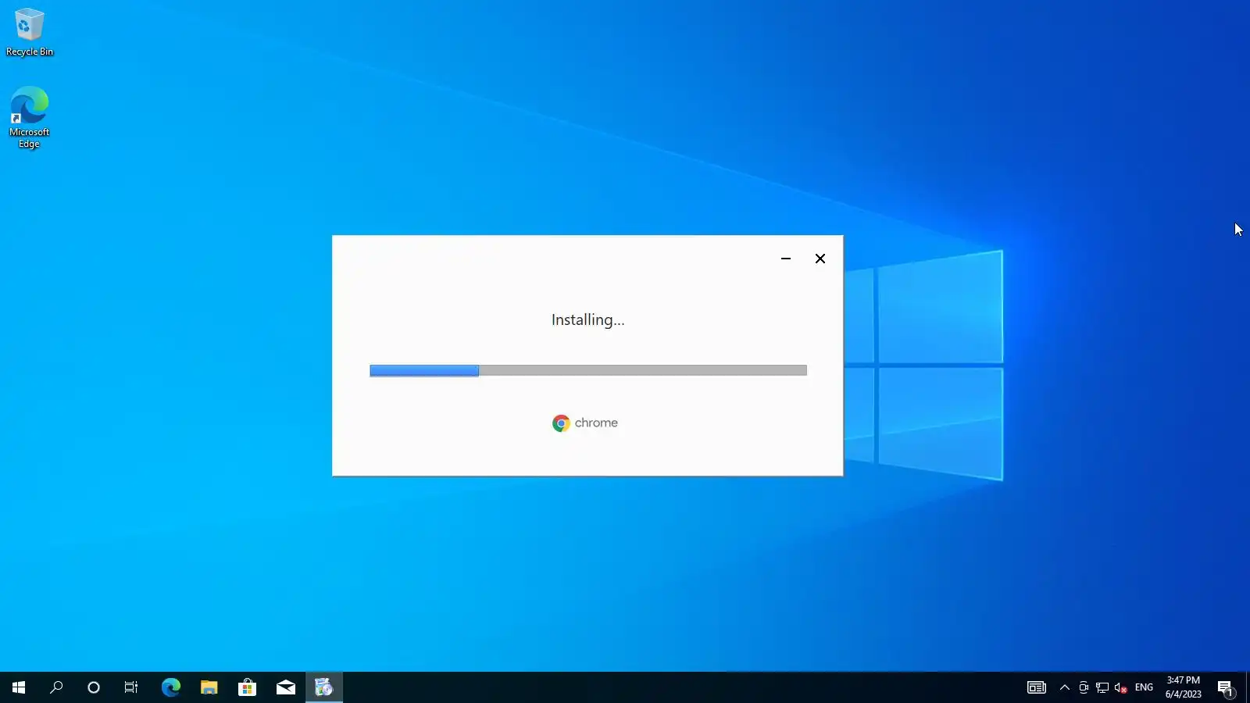This screenshot has height=703, width=1250.
Task: Click the Meet Now tray icon
Action: [x=1084, y=687]
